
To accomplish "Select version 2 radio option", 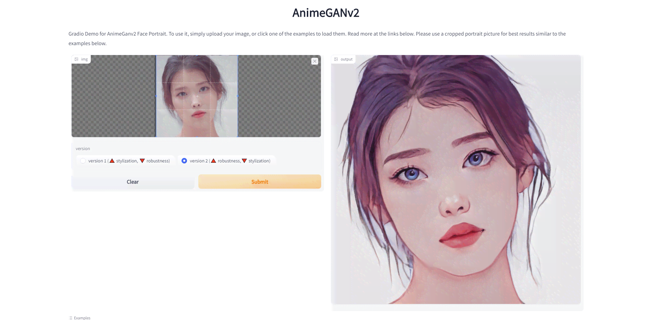I will pos(184,161).
